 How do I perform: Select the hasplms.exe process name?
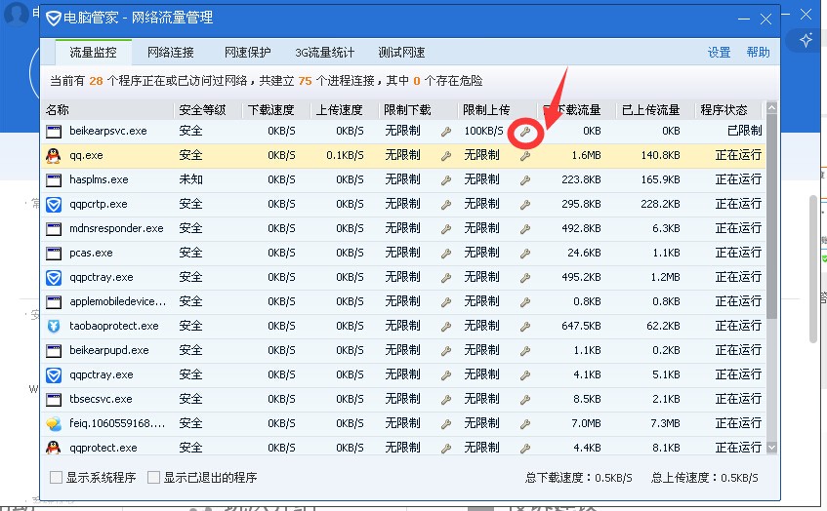point(99,179)
